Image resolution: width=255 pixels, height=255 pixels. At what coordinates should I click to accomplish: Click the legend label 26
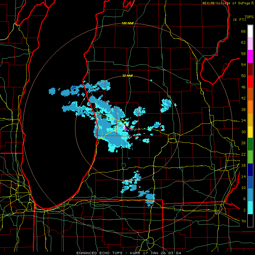[243, 143]
